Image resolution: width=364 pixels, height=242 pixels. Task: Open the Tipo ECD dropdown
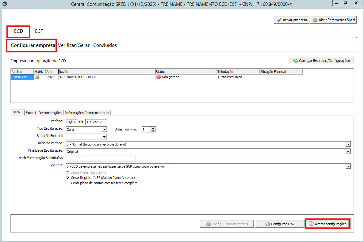point(348,166)
